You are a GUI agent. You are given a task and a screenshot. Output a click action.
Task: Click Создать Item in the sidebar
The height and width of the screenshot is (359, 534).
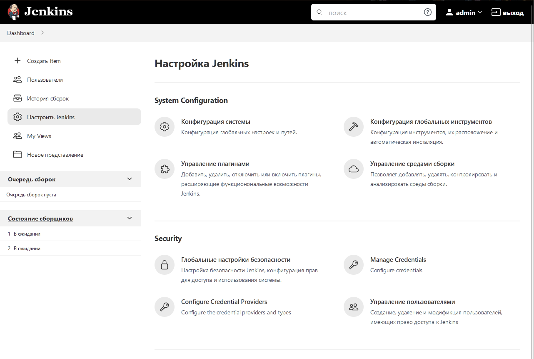pyautogui.click(x=43, y=61)
